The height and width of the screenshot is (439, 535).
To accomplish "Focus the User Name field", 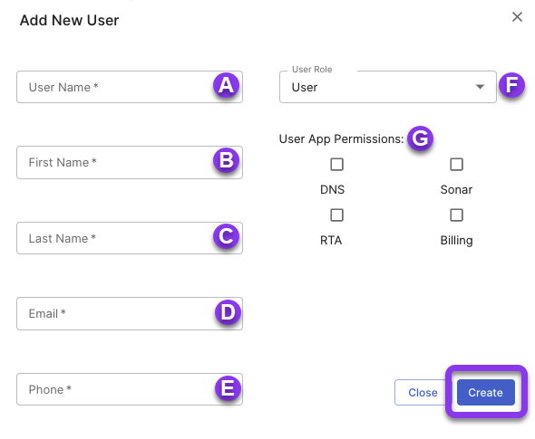I will click(130, 87).
